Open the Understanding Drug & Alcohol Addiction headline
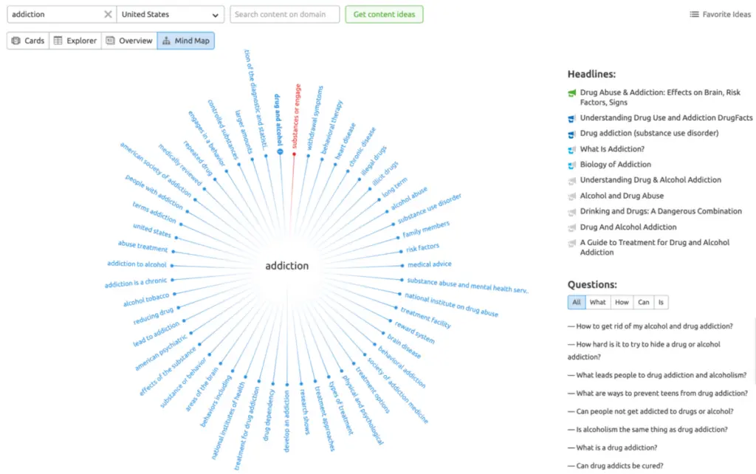This screenshot has height=474, width=756. pyautogui.click(x=650, y=180)
